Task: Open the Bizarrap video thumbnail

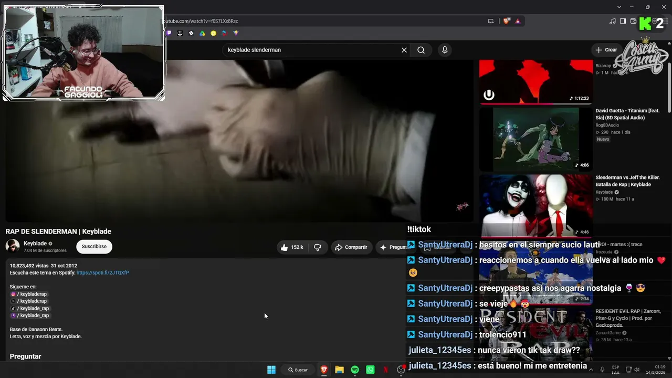Action: (536, 81)
